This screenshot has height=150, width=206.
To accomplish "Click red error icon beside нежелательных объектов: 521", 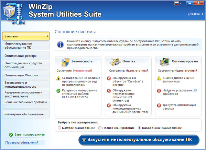I will 109,91.
